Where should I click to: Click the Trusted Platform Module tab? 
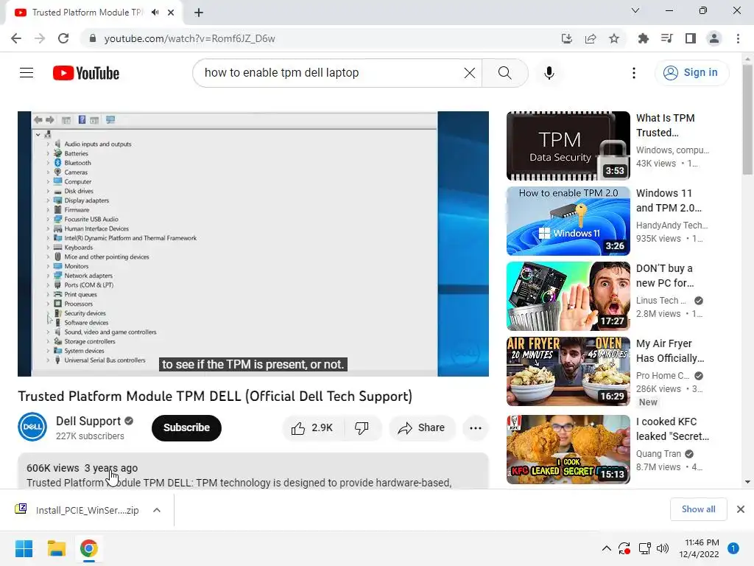click(87, 13)
